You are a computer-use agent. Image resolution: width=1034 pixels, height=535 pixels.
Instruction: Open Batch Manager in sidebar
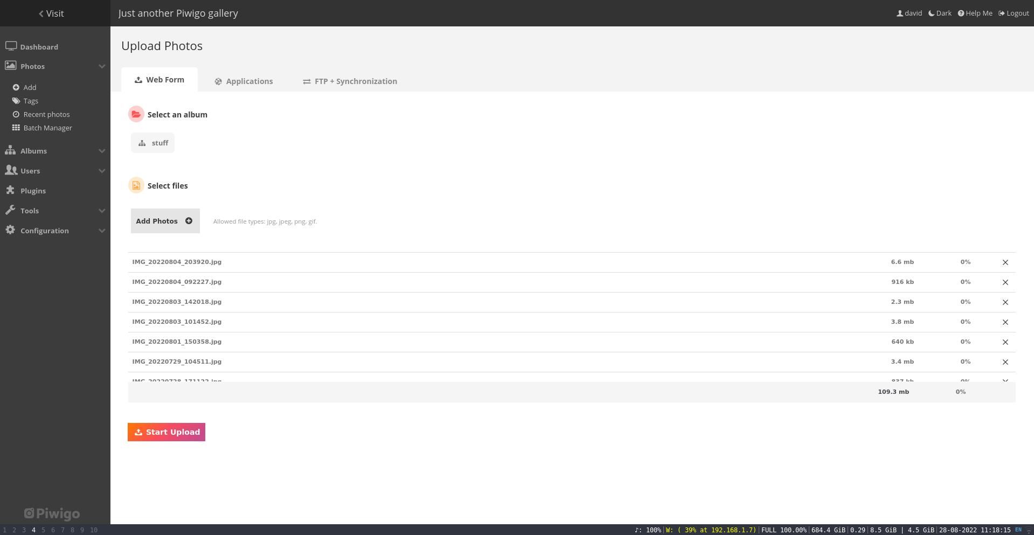tap(47, 128)
